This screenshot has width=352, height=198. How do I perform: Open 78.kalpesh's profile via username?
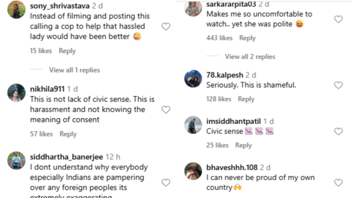225,75
